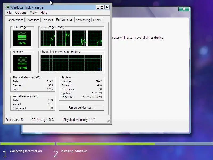Select the Performance tab
Viewport: 213px width, 160px height.
pyautogui.click(x=64, y=19)
